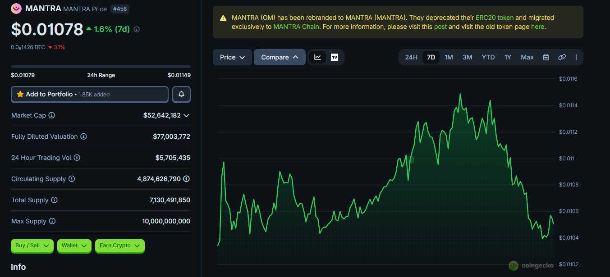Image resolution: width=610 pixels, height=277 pixels.
Task: Click Add to Portfolio button
Action: (x=89, y=95)
